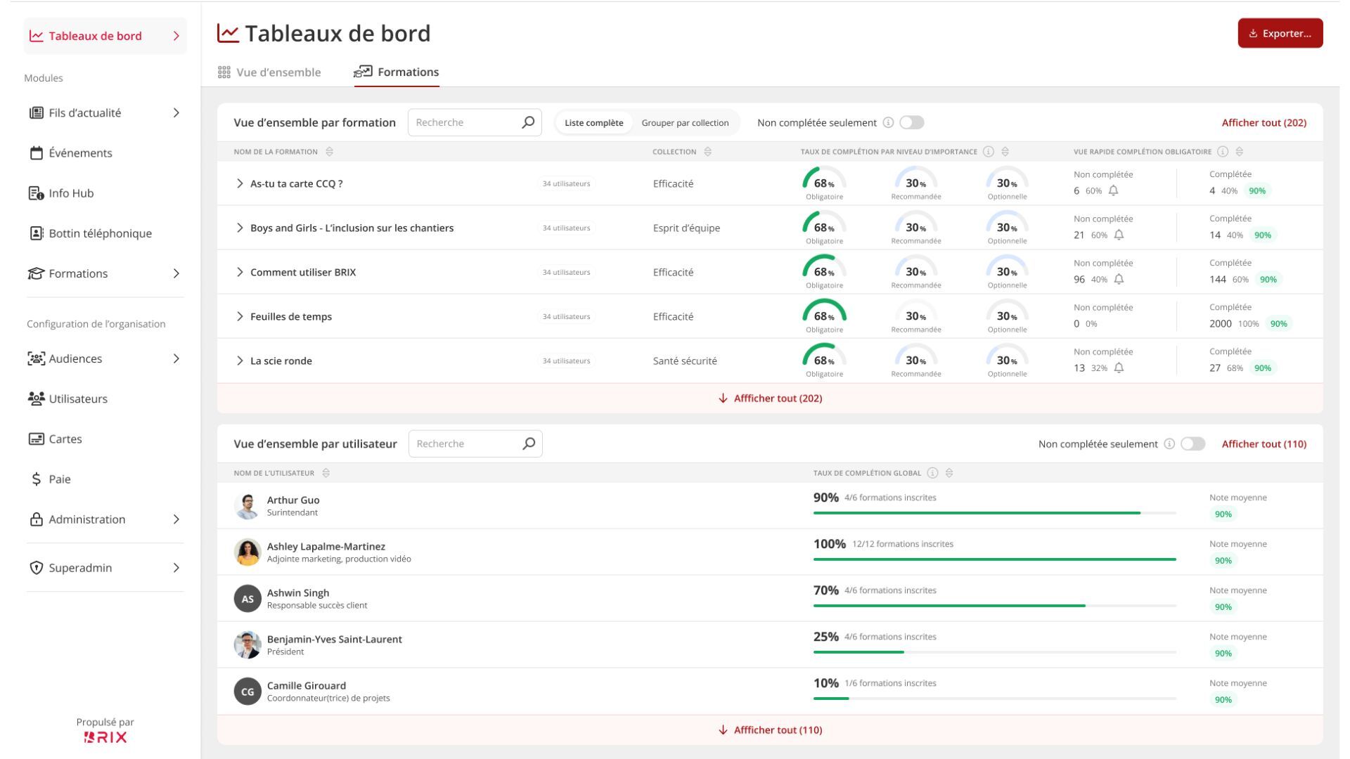Click reminder bell for La scie ronde
This screenshot has width=1350, height=759.
[x=1119, y=368]
